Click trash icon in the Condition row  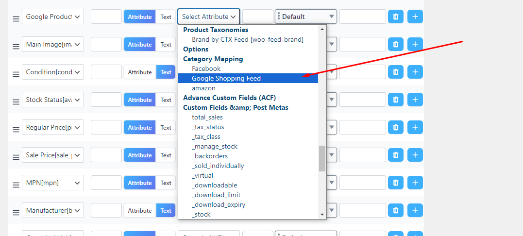pos(395,72)
